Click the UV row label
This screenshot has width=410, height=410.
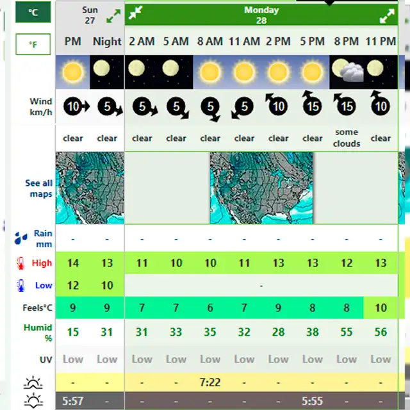(45, 360)
